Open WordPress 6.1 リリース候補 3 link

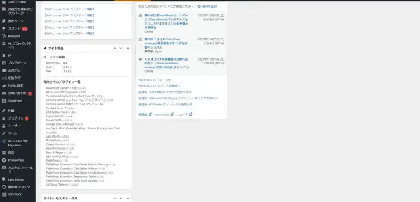[x=159, y=86]
